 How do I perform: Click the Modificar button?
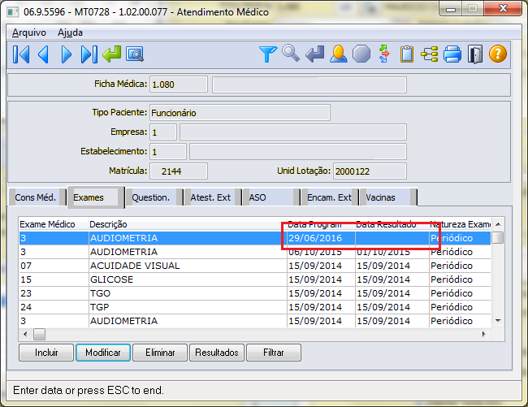pyautogui.click(x=103, y=353)
